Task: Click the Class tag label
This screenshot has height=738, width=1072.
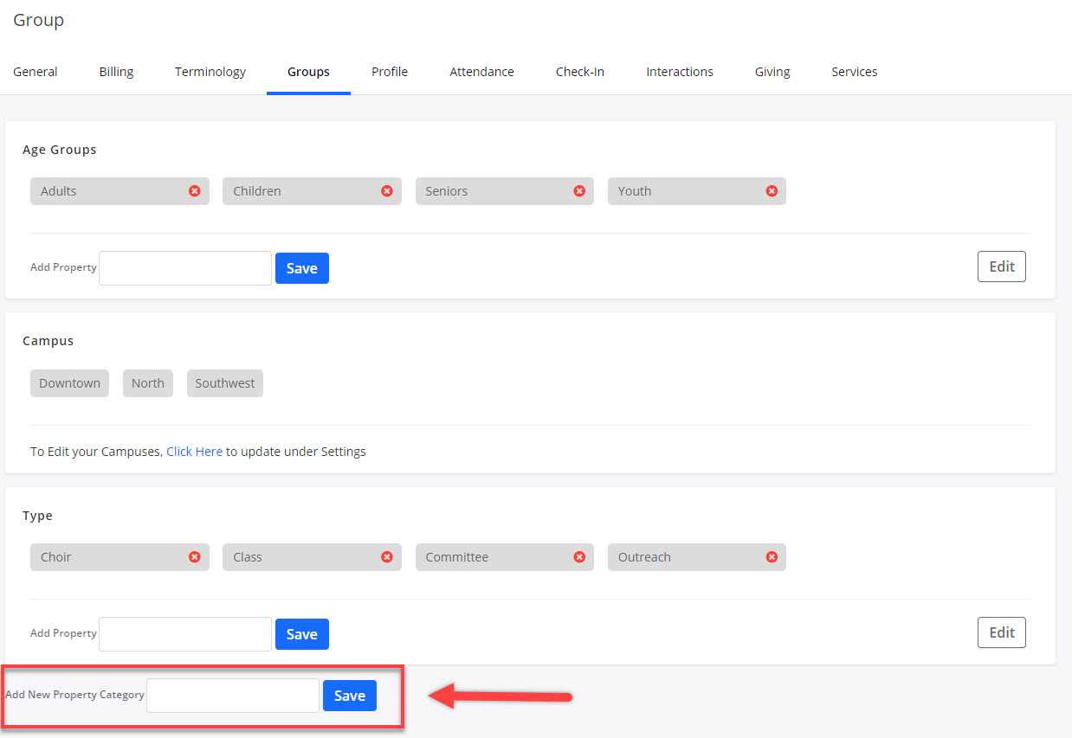Action: point(248,557)
